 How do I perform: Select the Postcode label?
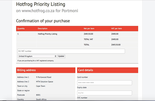coord(21,95)
